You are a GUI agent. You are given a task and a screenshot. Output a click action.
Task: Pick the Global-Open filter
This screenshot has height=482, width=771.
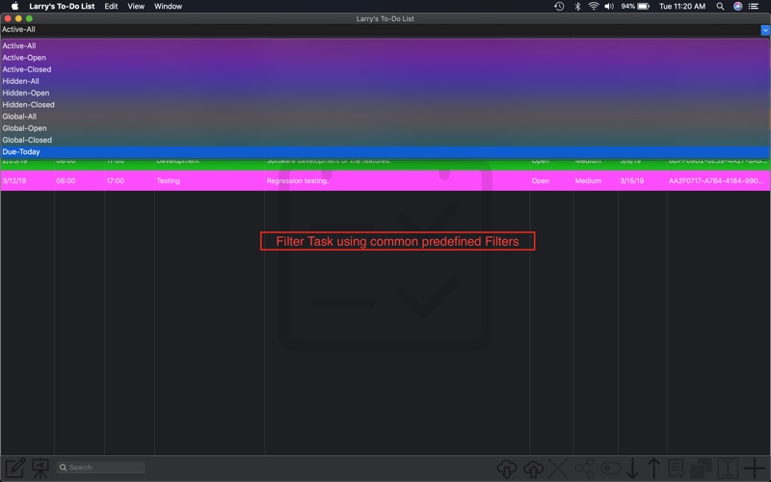(385, 128)
